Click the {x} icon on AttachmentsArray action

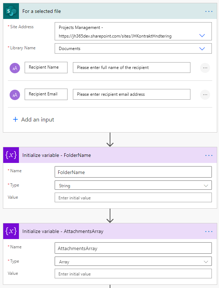[10, 231]
